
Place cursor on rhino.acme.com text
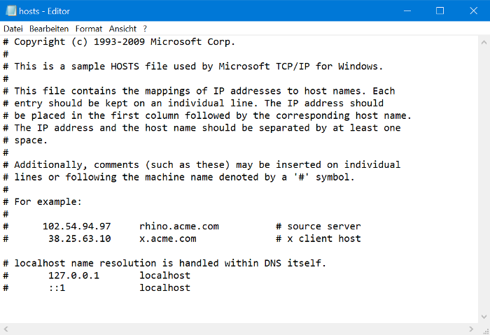pyautogui.click(x=179, y=227)
